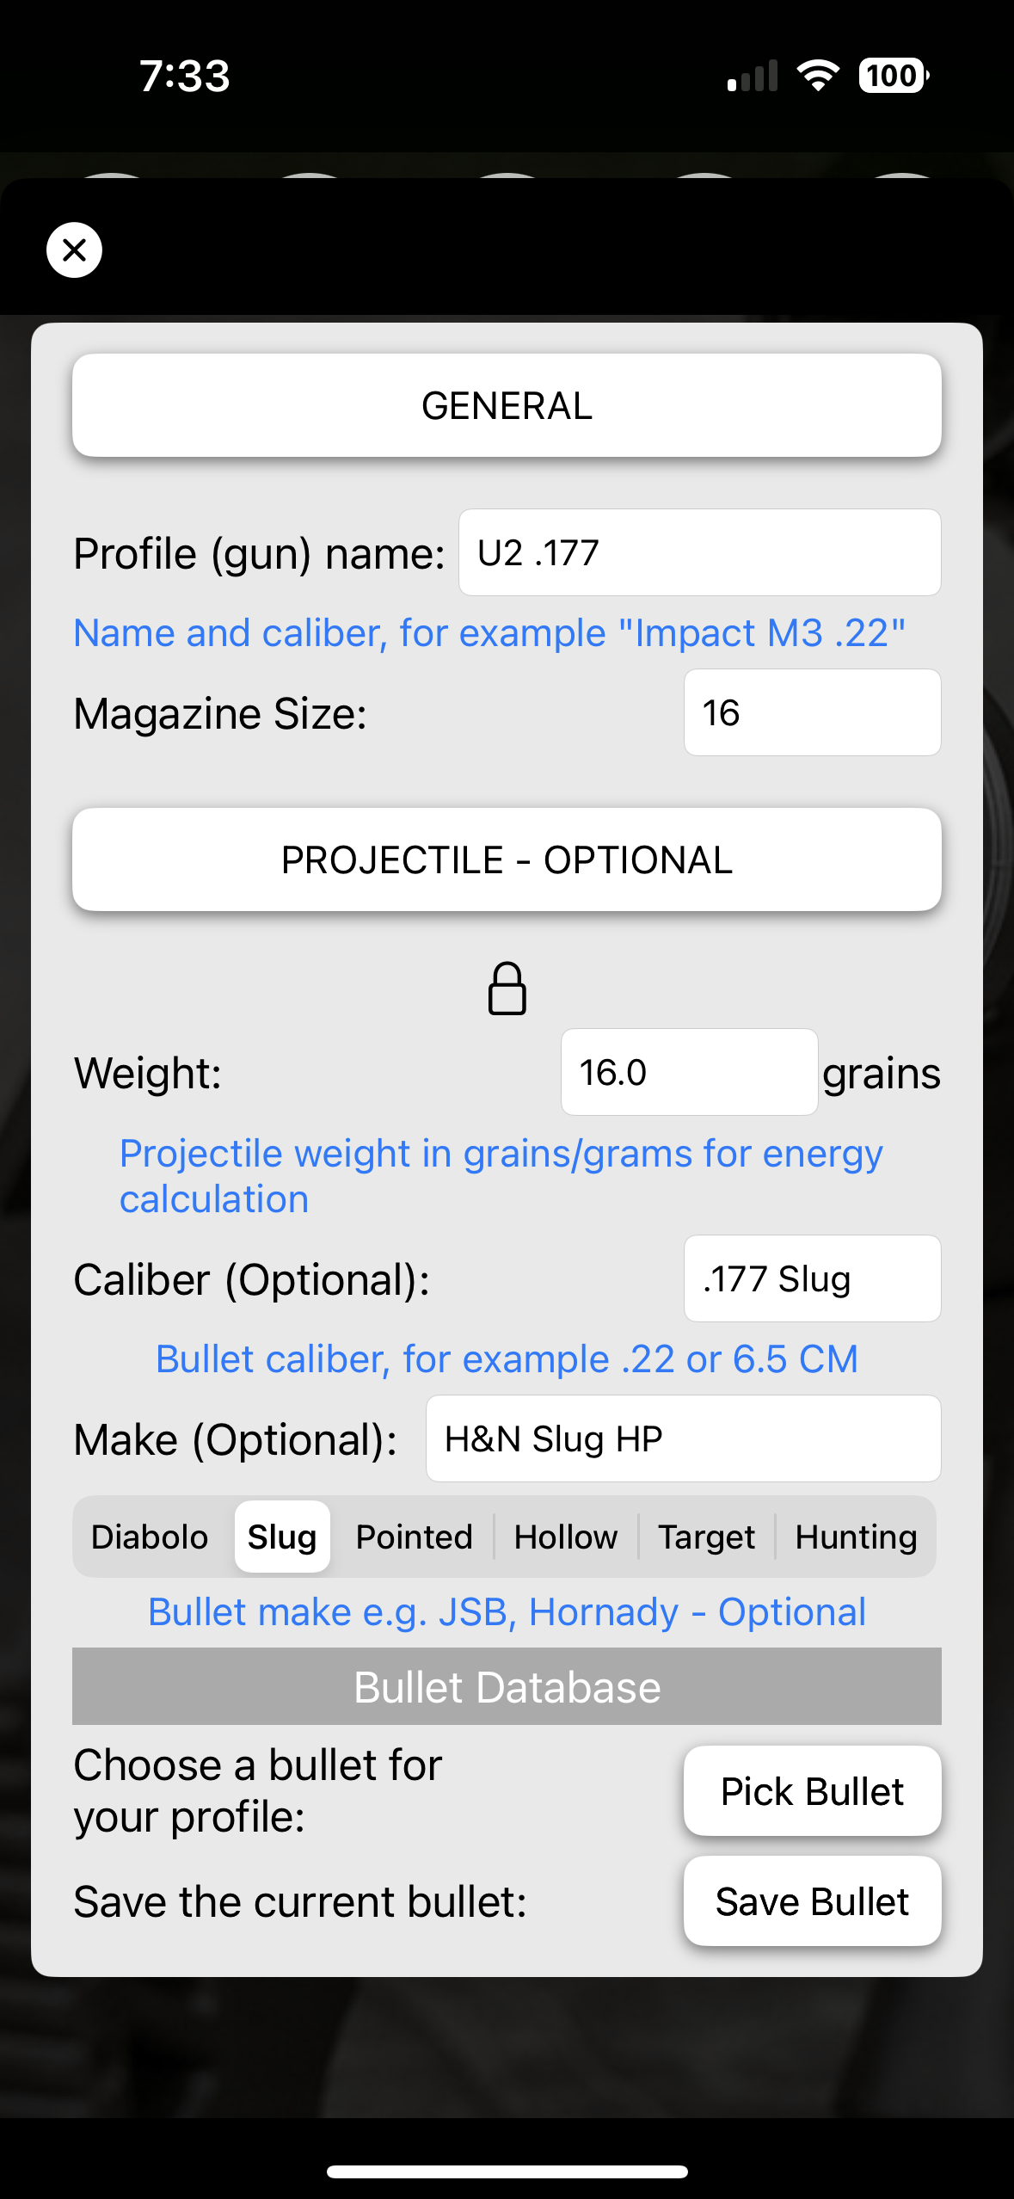Tap the battery indicator showing 100
The height and width of the screenshot is (2199, 1014).
pos(894,76)
